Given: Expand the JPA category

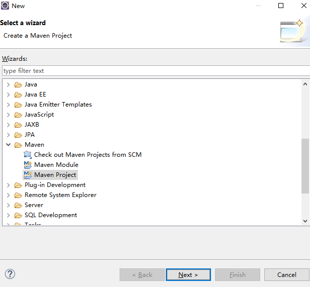Looking at the screenshot, I should 9,135.
